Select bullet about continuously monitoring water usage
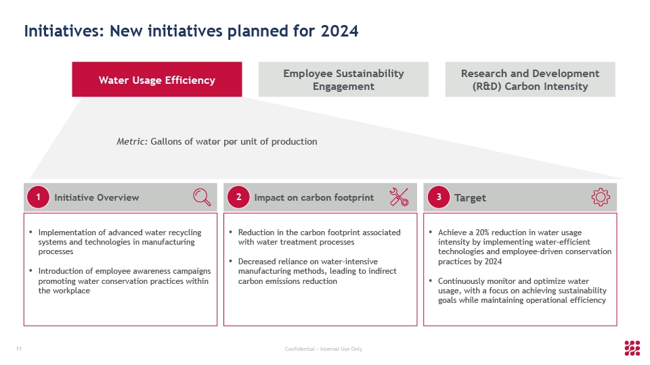 pos(522,291)
